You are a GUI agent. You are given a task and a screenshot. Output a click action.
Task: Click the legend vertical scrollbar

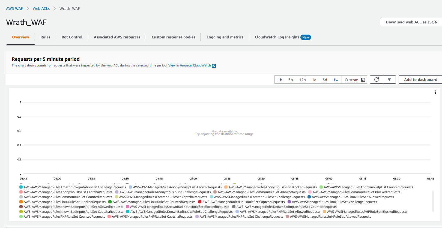pos(433,201)
